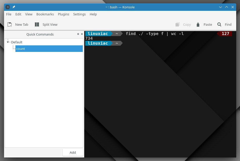Click the Paste bottle icon

click(198, 24)
